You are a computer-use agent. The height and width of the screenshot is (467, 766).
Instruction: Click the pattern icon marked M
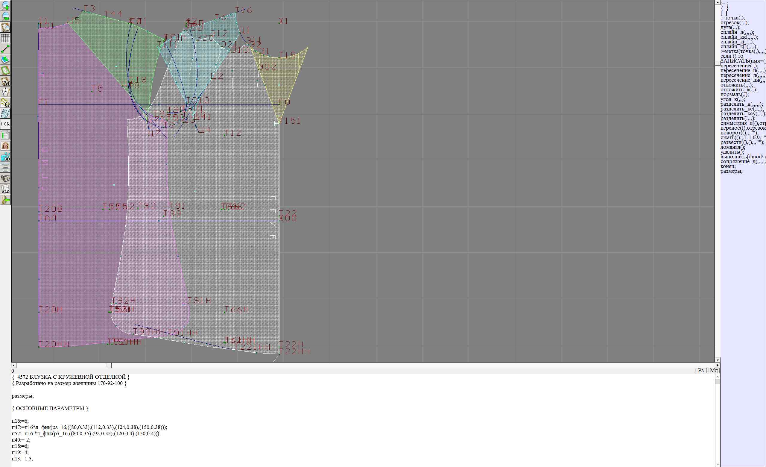click(5, 81)
